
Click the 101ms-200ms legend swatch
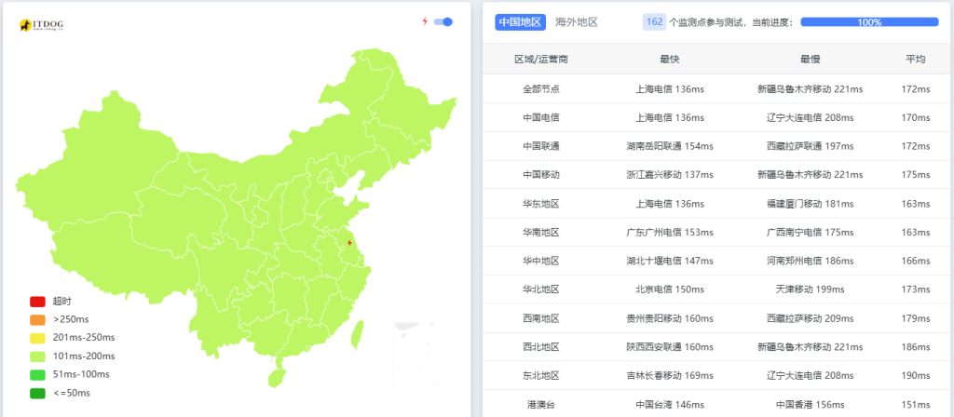37,356
